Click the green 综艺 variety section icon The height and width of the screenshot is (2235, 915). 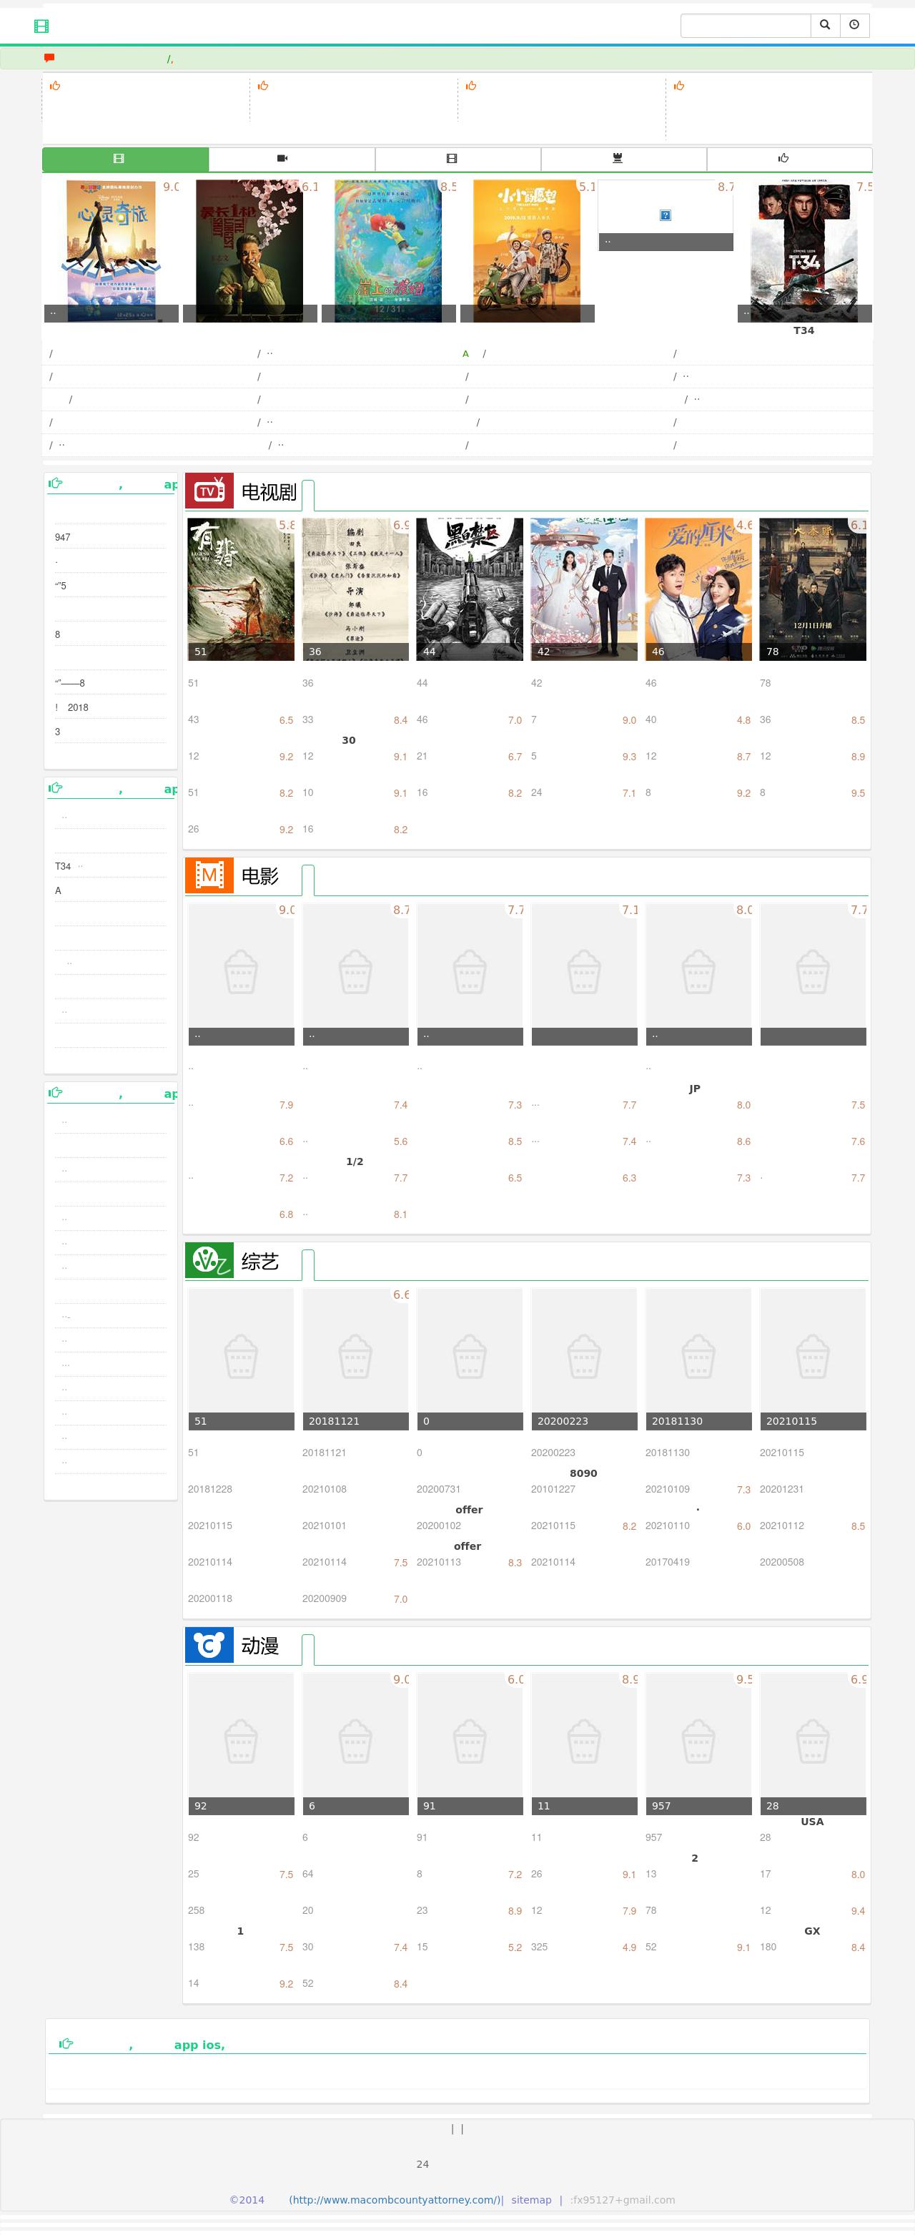[209, 1259]
